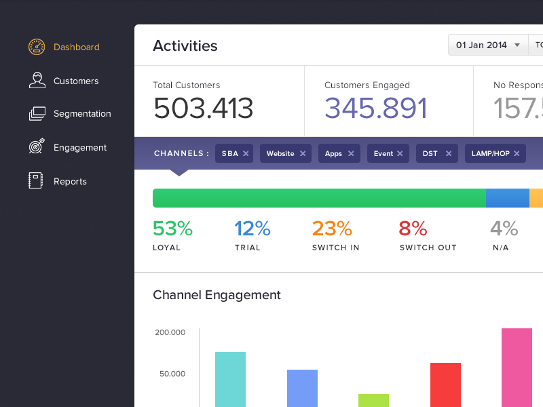Remove the SBA channel filter
The height and width of the screenshot is (407, 543).
tap(246, 153)
